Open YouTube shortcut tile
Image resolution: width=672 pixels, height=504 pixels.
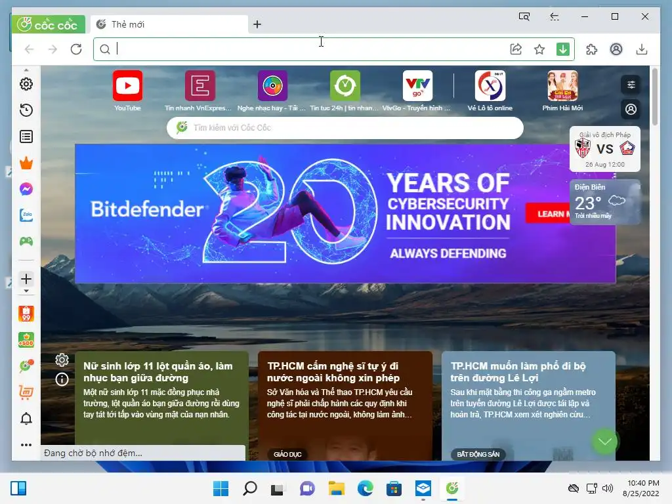[x=128, y=91]
